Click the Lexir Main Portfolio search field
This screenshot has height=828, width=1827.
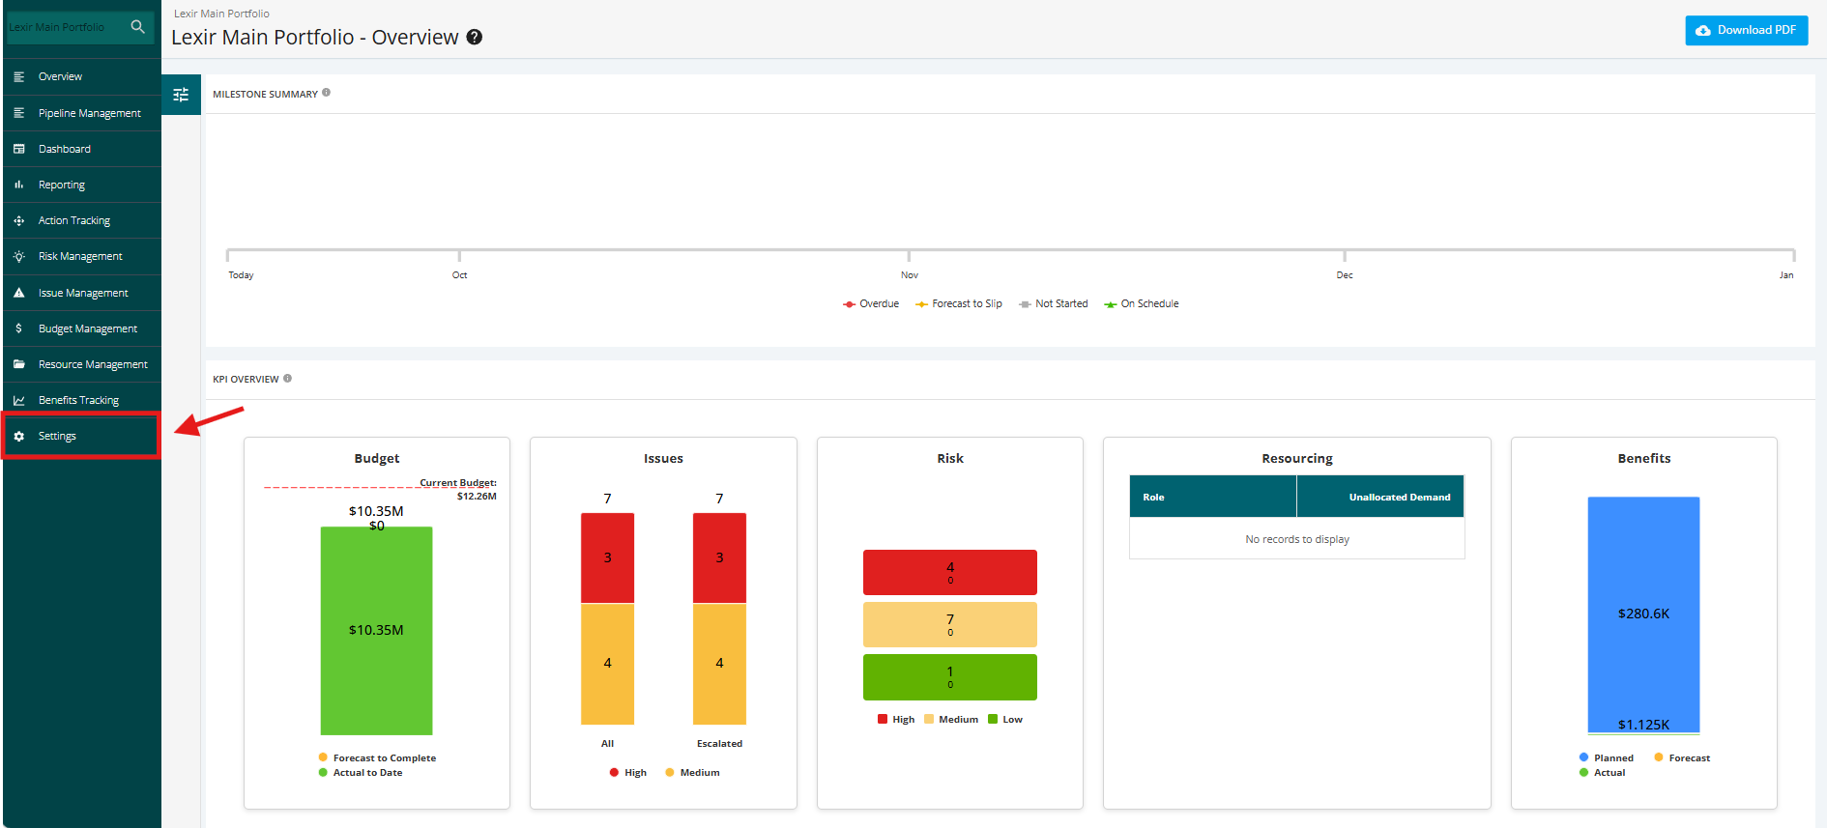[x=64, y=27]
